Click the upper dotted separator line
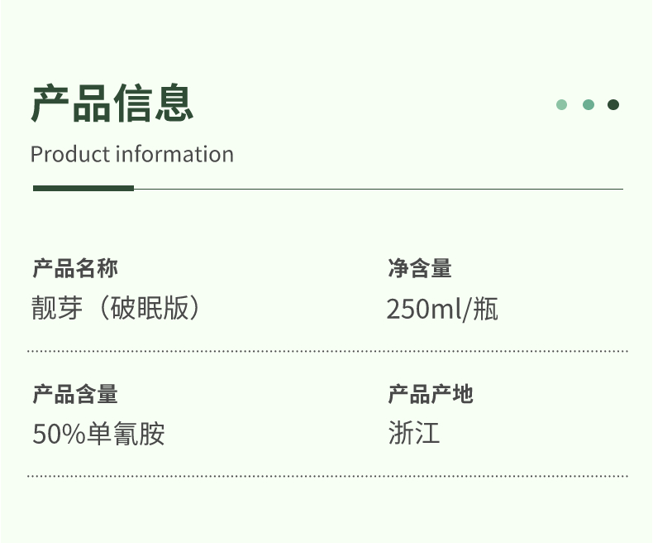The height and width of the screenshot is (543, 653). [x=327, y=351]
